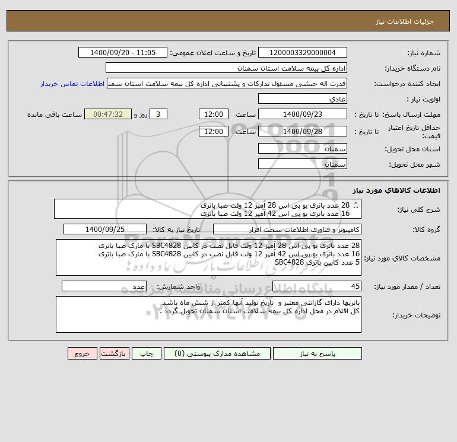Click the price validity date 1400/09/28

point(303,131)
